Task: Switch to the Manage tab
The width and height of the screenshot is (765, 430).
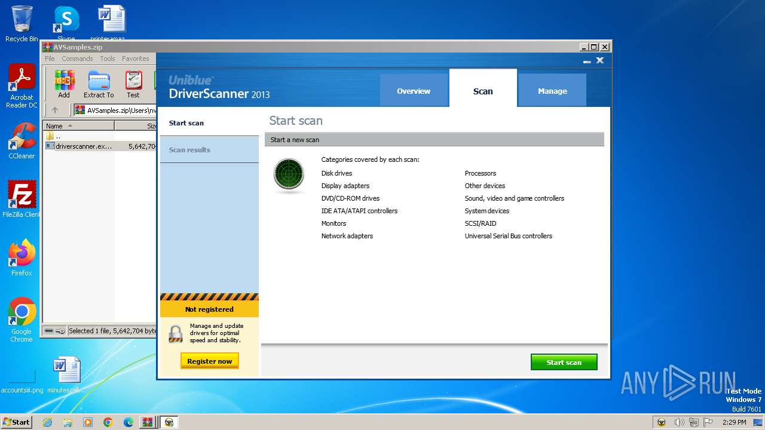Action: click(x=552, y=91)
